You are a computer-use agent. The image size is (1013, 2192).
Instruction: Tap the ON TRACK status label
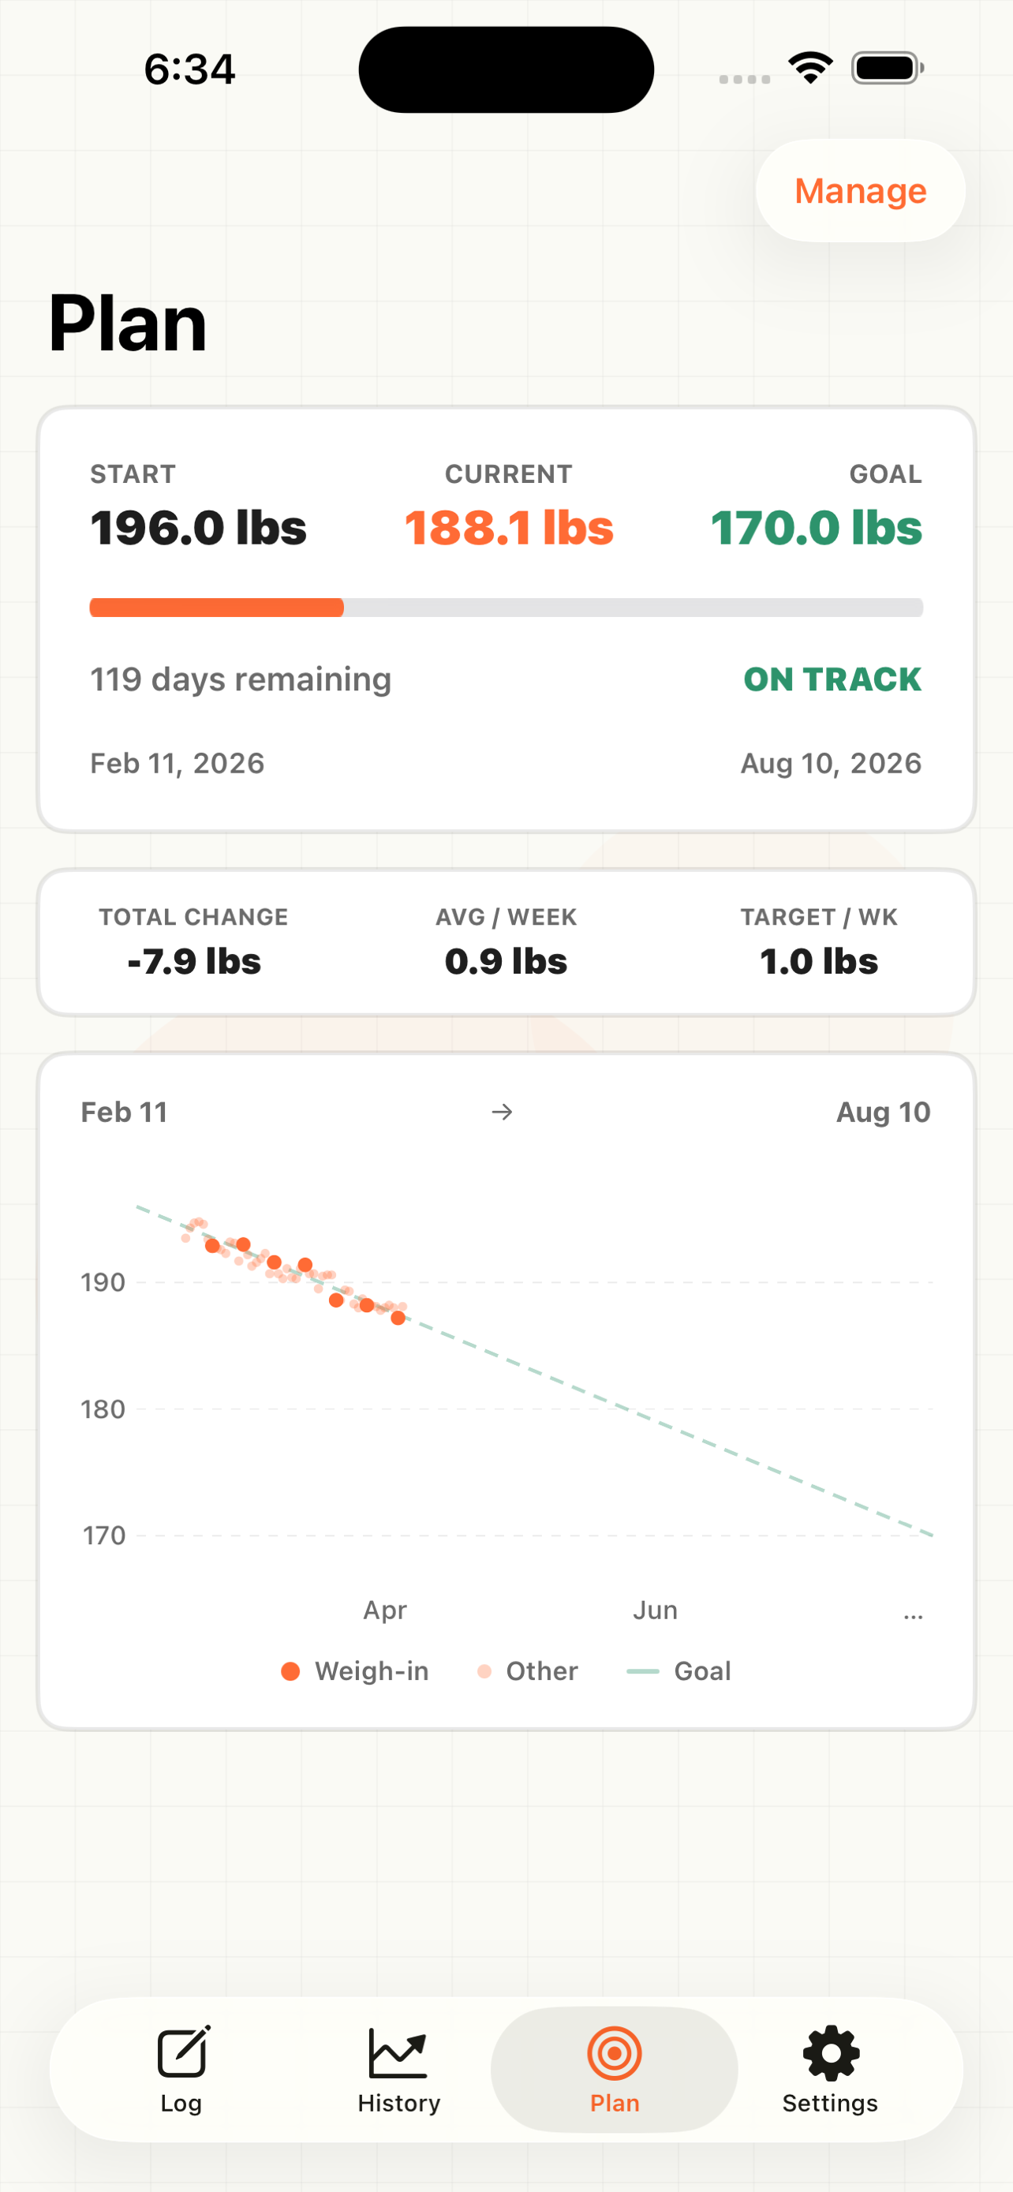tap(832, 679)
